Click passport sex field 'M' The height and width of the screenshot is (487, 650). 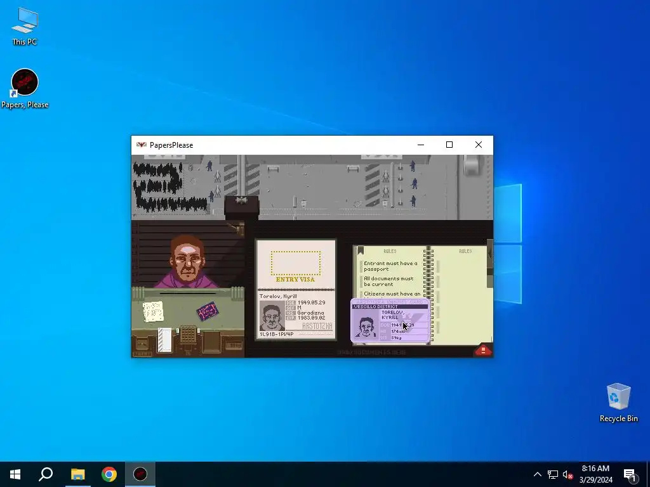point(300,308)
